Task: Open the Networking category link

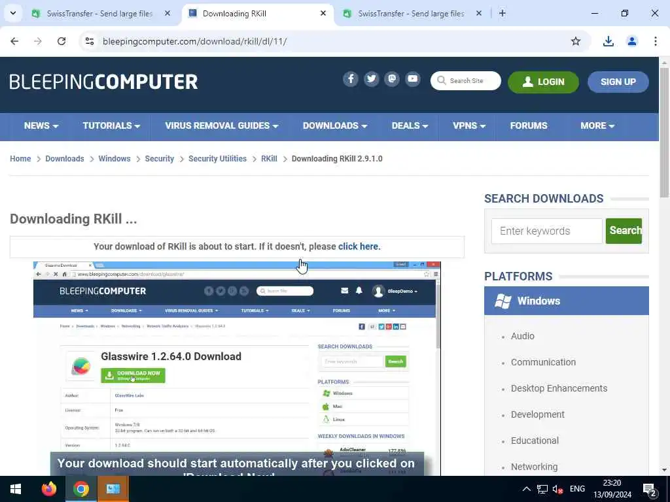Action: (x=534, y=467)
